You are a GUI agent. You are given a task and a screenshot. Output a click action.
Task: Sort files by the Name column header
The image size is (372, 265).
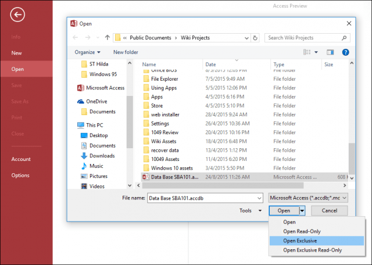pyautogui.click(x=149, y=65)
